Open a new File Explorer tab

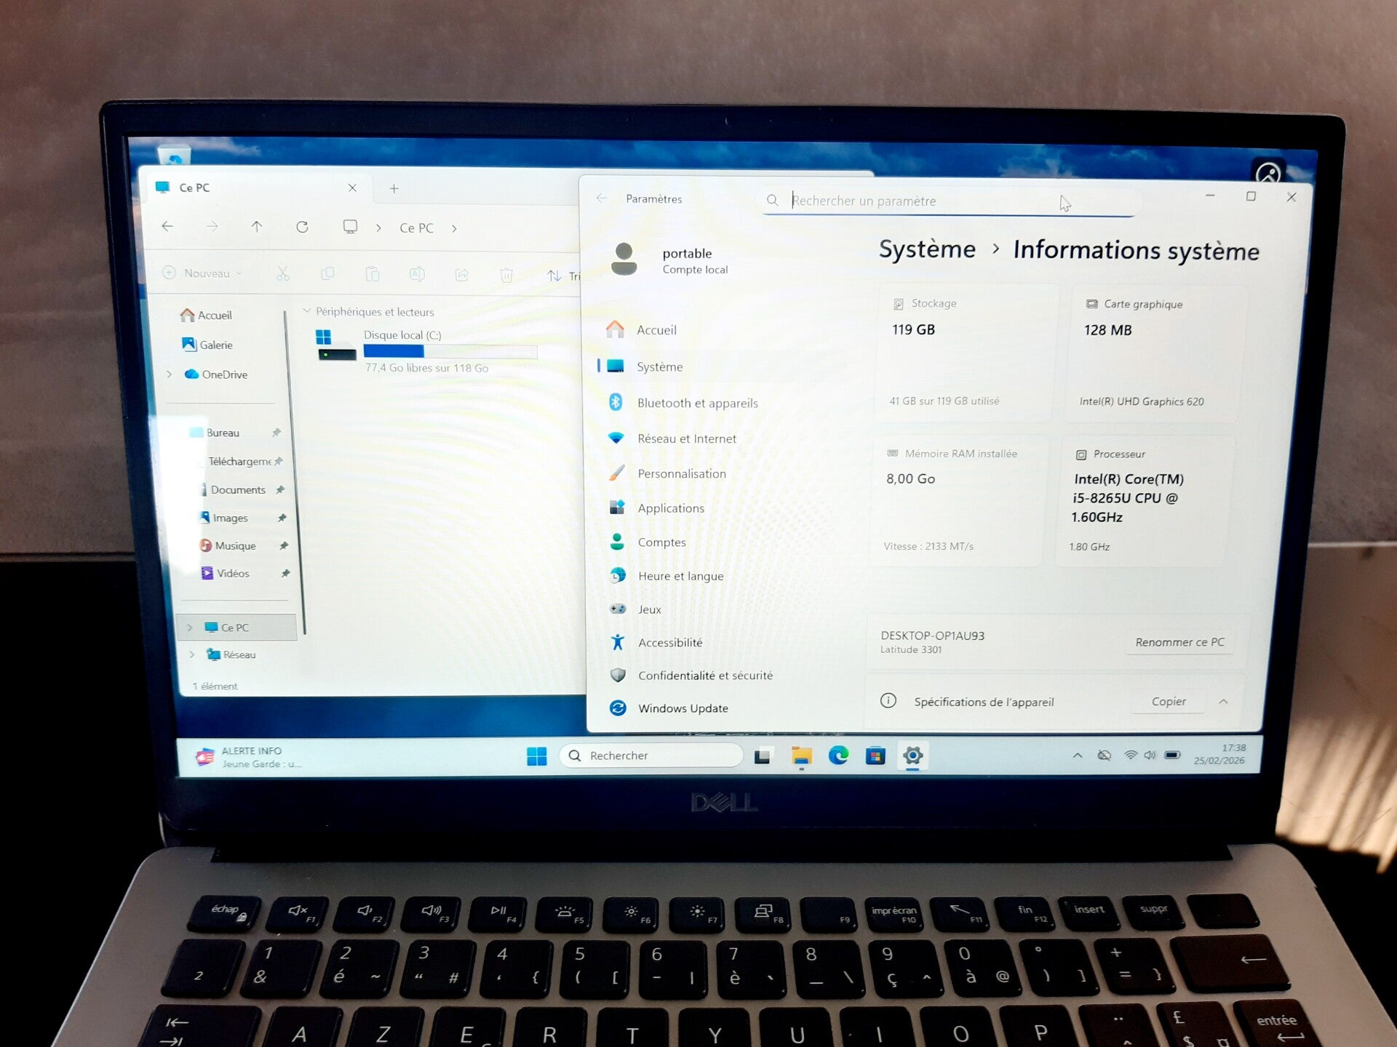click(x=394, y=188)
